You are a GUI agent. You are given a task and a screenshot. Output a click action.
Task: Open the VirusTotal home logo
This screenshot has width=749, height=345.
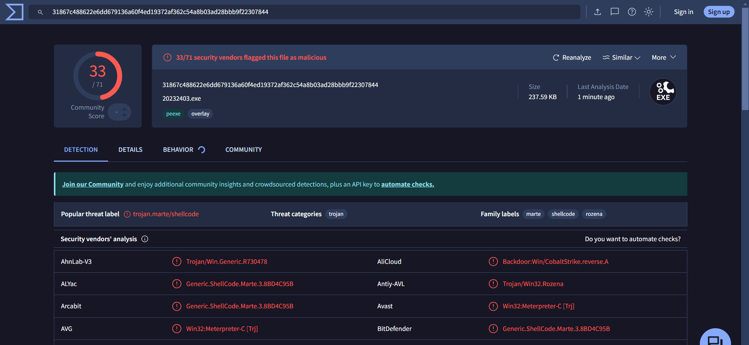click(14, 12)
